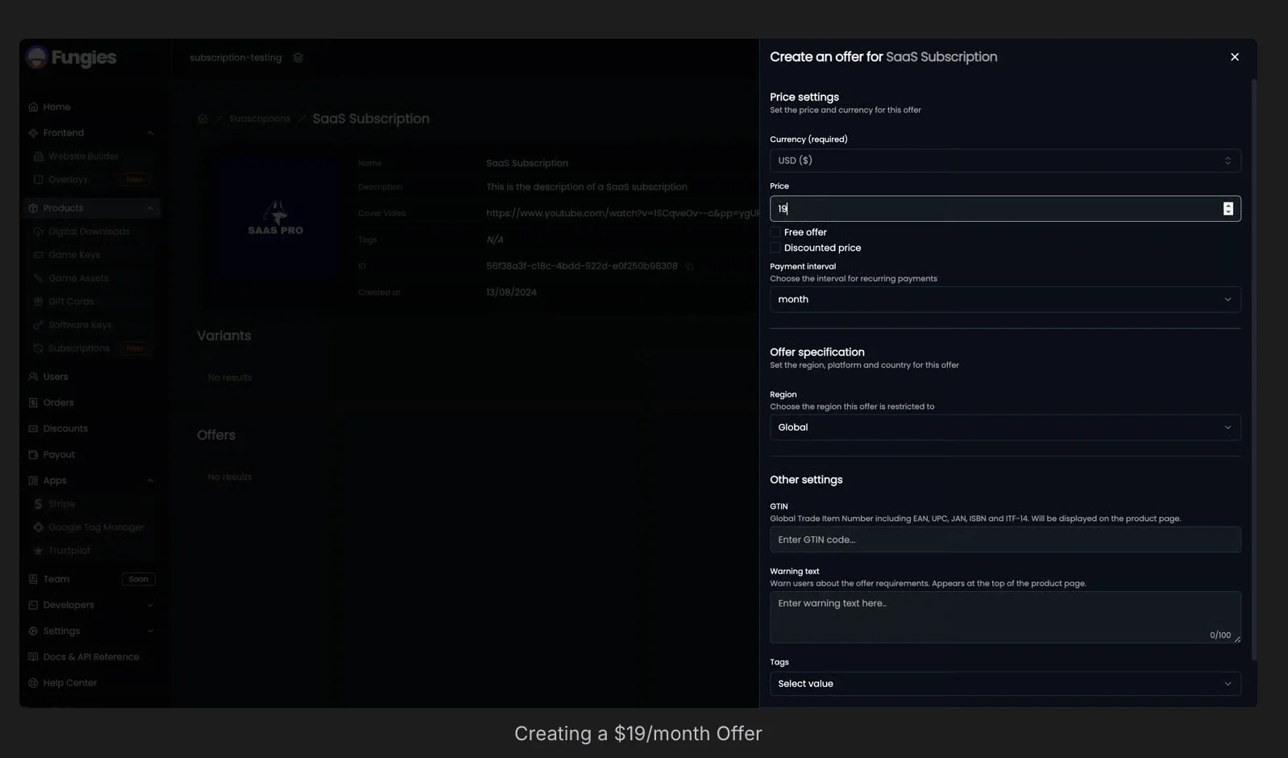Copy the product ID icon
1288x758 pixels.
(689, 266)
